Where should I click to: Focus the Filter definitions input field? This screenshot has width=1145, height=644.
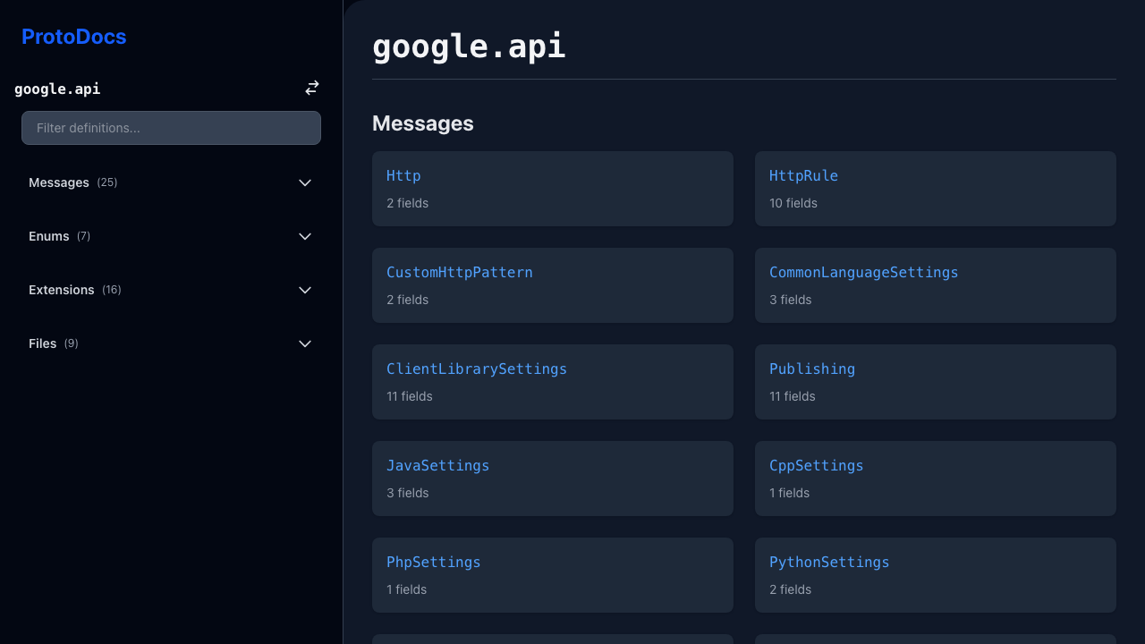(x=171, y=128)
